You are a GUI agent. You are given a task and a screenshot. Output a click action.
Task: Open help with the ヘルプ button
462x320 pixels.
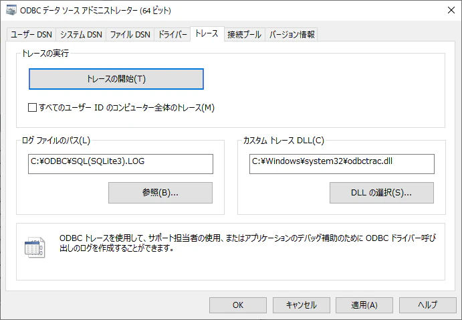(427, 305)
